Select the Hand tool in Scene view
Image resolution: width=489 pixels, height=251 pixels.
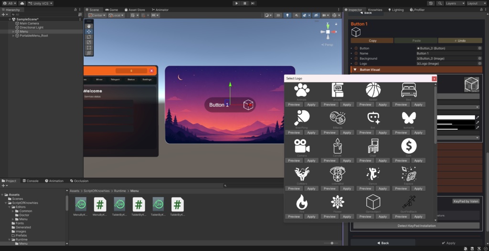coord(89,26)
